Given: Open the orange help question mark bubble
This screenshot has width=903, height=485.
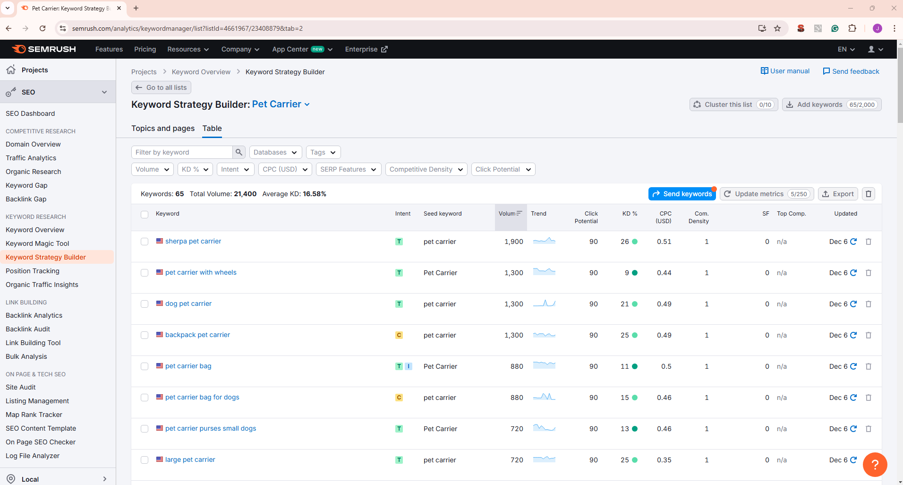Looking at the screenshot, I should (x=875, y=465).
